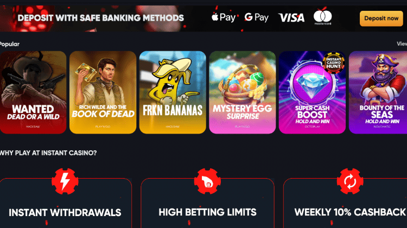Open Rich Wilde Book of Dead game
This screenshot has height=228, width=407.
103,92
